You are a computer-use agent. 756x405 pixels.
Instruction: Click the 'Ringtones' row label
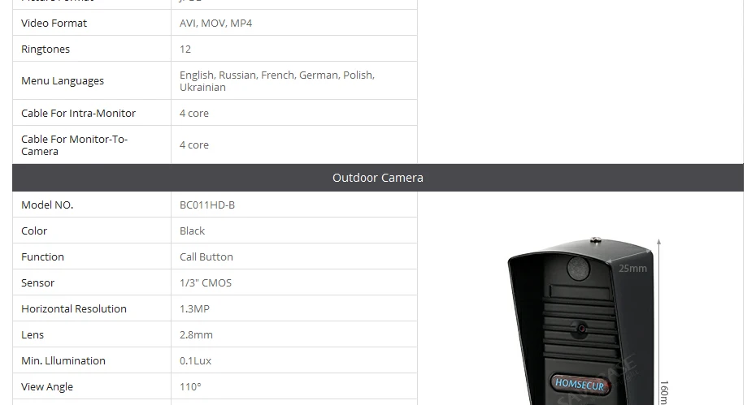coord(46,50)
